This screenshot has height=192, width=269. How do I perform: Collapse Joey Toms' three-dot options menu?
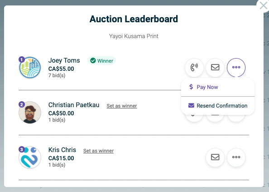[x=236, y=67]
